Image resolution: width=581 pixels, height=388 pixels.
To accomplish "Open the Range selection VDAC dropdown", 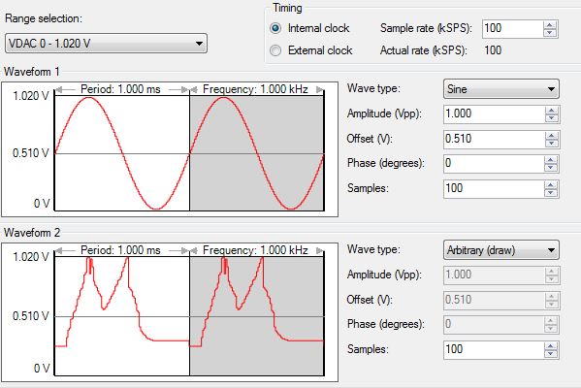I will tap(106, 44).
